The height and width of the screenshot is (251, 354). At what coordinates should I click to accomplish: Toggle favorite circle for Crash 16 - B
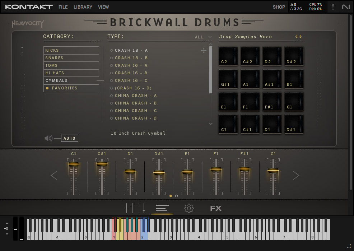point(112,73)
